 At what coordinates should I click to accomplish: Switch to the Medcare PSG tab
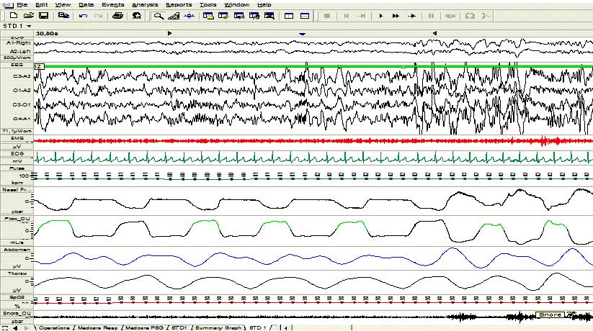(x=144, y=328)
